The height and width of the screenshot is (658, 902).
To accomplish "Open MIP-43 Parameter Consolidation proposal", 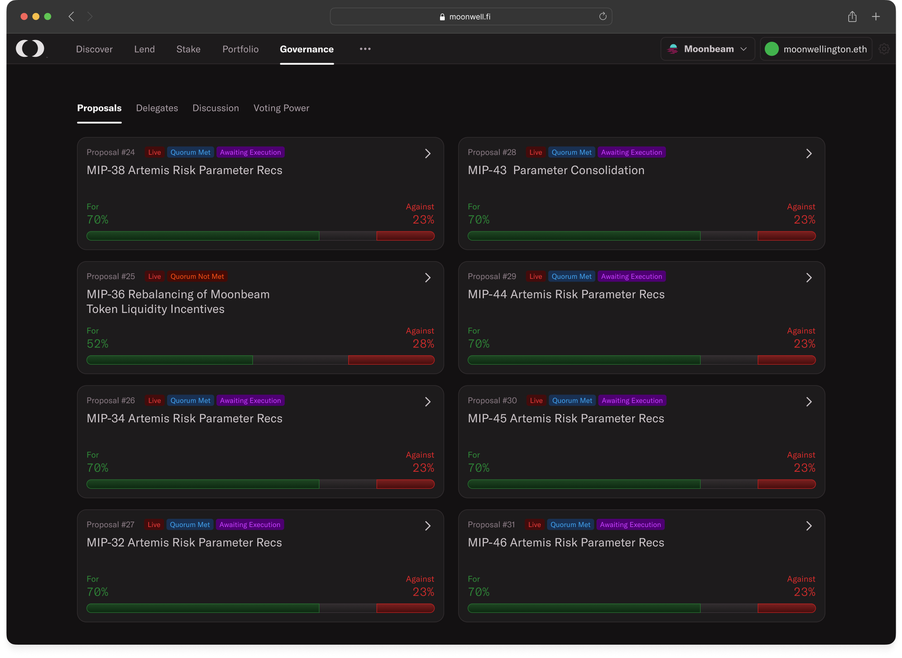I will tap(556, 170).
